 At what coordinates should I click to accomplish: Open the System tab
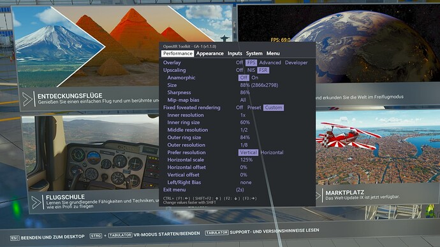(254, 53)
